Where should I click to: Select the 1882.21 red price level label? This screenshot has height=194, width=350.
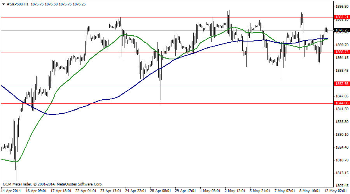pos(342,17)
